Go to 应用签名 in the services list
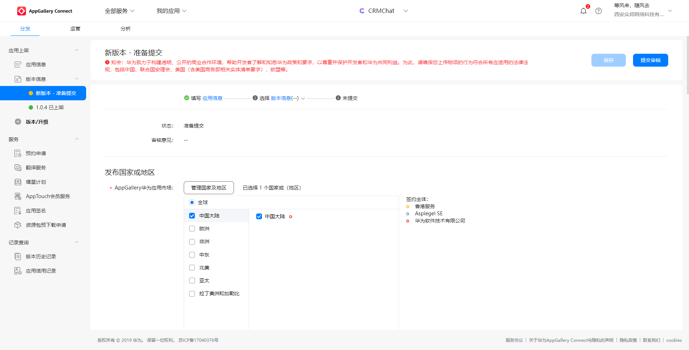 (x=36, y=210)
